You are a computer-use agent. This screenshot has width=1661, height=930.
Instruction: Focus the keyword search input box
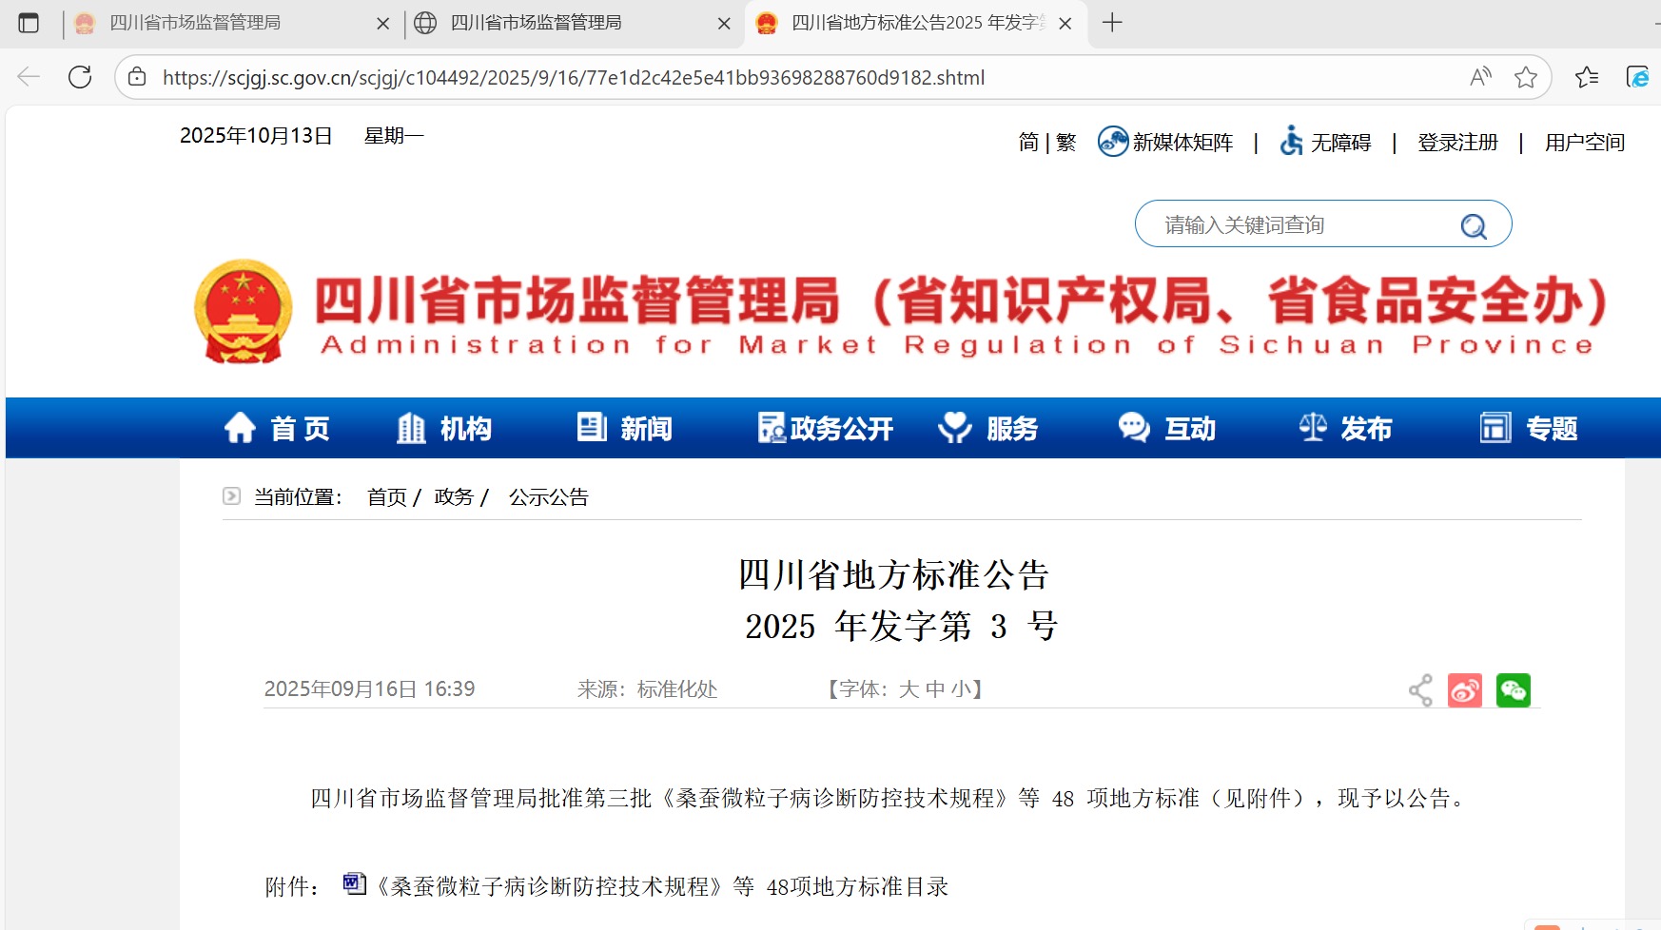[x=1294, y=225]
